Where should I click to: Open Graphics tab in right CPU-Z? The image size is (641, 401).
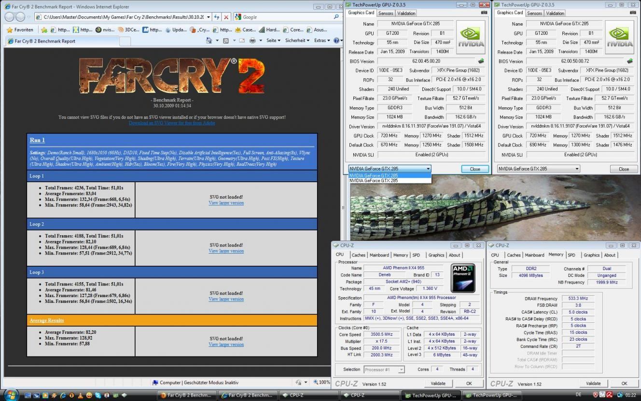click(591, 255)
